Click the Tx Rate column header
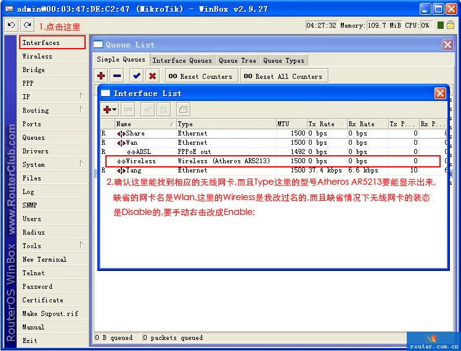Image resolution: width=461 pixels, height=351 pixels. tap(327, 124)
